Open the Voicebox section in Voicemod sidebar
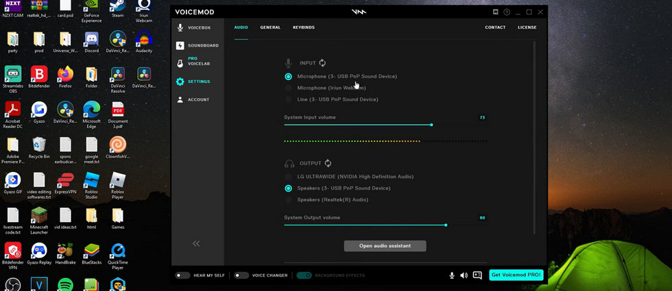This screenshot has width=672, height=291. 194,28
